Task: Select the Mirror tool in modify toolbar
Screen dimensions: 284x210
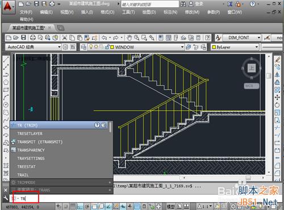Action: [277, 75]
